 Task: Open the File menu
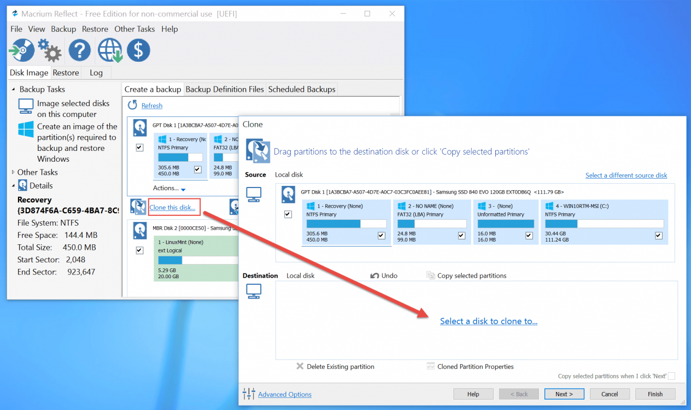click(16, 29)
